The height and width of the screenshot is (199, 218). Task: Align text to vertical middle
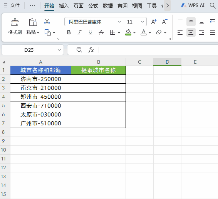coord(191,22)
